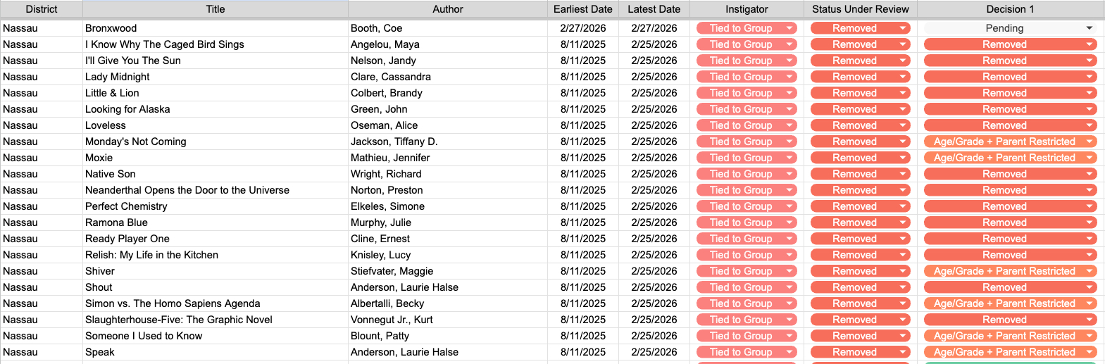Click Decision 1 arrow for Loveless row
The height and width of the screenshot is (364, 1105).
pyautogui.click(x=1089, y=125)
